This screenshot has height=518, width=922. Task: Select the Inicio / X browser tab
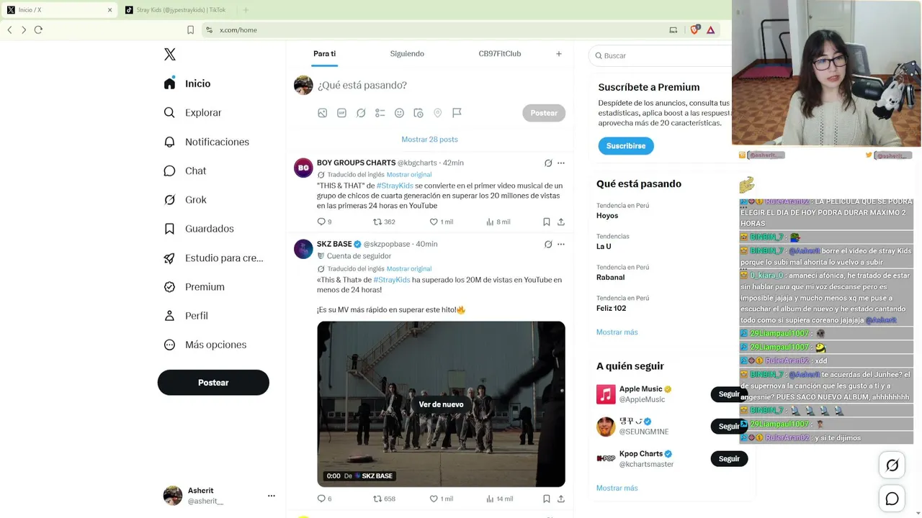click(x=59, y=10)
